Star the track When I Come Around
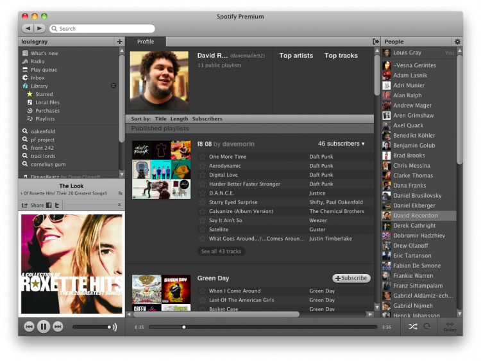Image resolution: width=481 pixels, height=361 pixels. click(x=202, y=291)
